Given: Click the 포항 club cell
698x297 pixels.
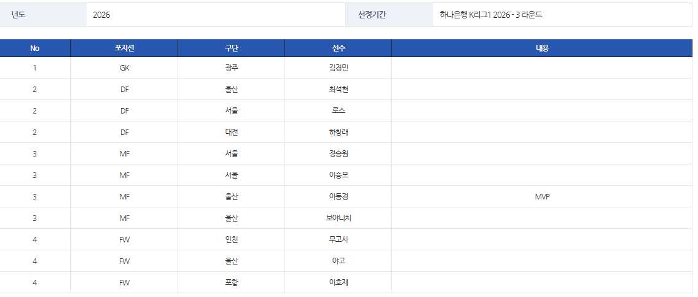Looking at the screenshot, I should tap(231, 283).
